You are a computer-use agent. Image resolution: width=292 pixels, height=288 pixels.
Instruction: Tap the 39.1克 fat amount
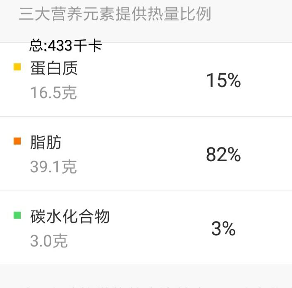[x=53, y=167]
